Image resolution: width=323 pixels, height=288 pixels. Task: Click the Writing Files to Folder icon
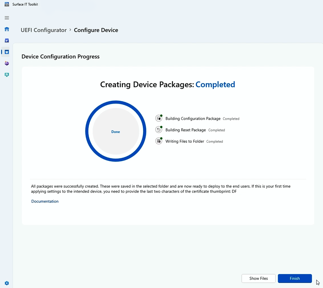(x=159, y=141)
